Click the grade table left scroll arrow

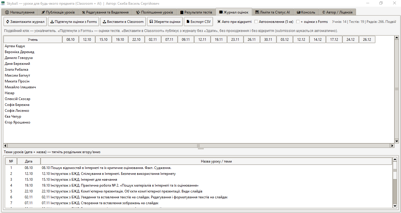pyautogui.click(x=5, y=146)
